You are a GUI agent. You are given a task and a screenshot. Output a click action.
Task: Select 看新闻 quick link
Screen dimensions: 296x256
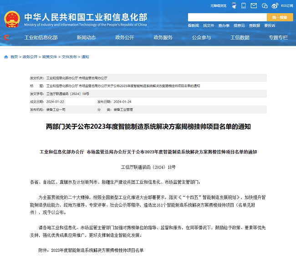click(x=193, y=26)
